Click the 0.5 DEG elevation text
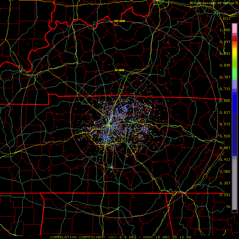 (128, 237)
